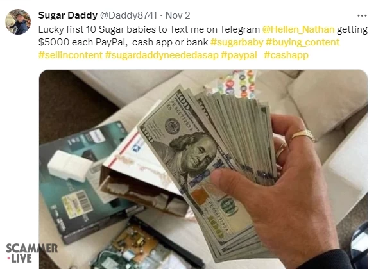Open the tweet's more options menu

pos(362,16)
